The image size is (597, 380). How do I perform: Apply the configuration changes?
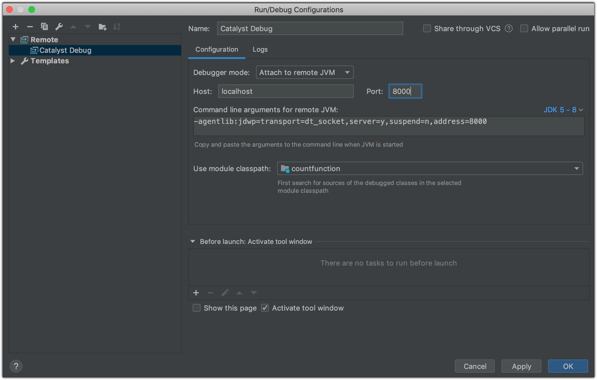pyautogui.click(x=521, y=366)
